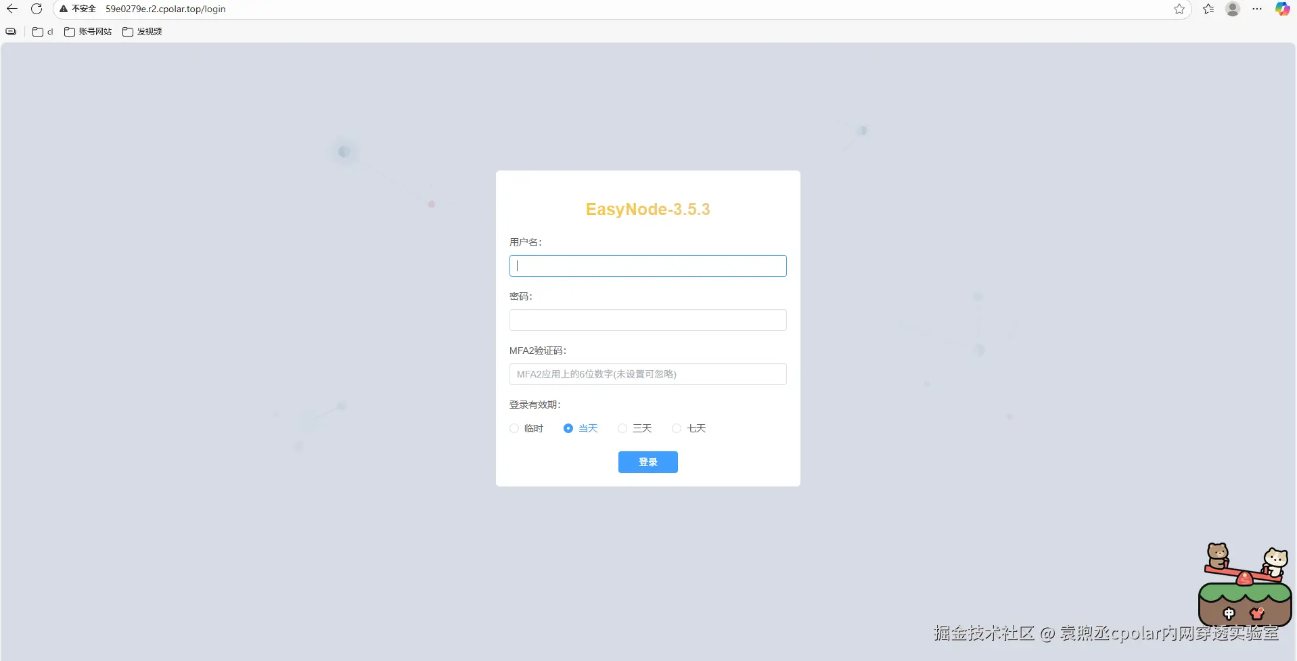The image size is (1297, 661).
Task: Click the EasyNode-3.5.3 title text
Action: click(648, 210)
